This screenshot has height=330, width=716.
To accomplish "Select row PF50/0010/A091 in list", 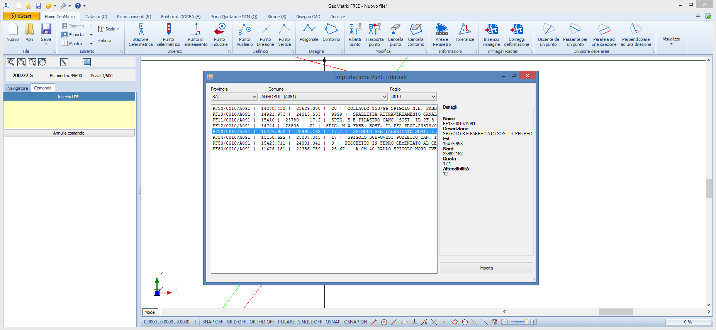I will point(324,143).
